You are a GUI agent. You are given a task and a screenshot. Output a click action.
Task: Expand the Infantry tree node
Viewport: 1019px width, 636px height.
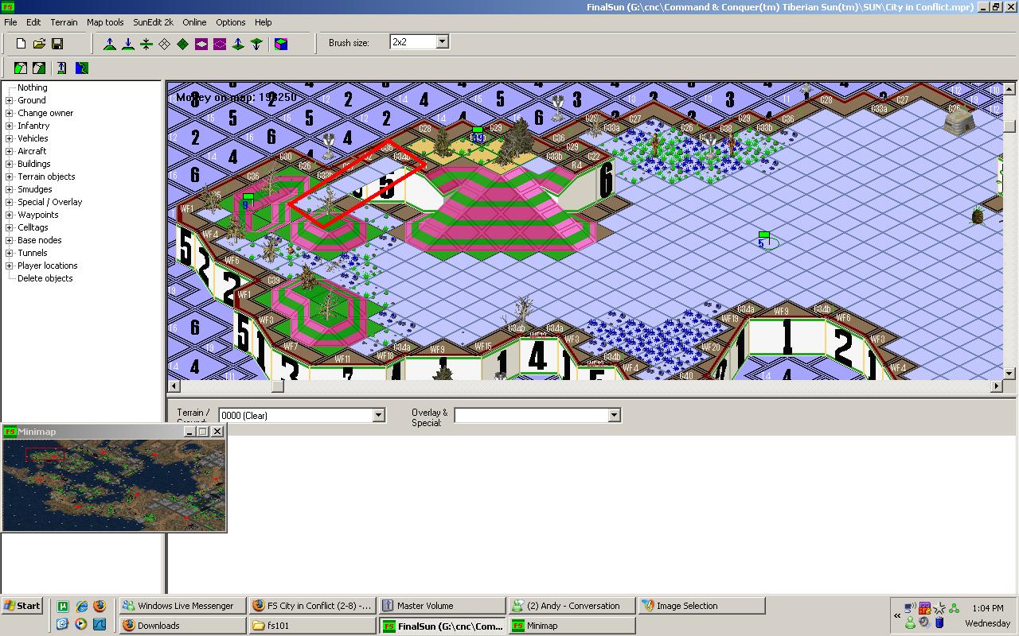click(x=10, y=126)
